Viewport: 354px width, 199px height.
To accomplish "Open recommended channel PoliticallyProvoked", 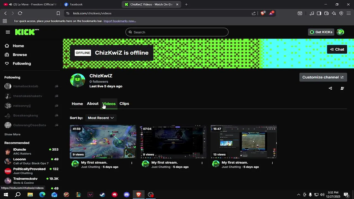I will [32, 171].
